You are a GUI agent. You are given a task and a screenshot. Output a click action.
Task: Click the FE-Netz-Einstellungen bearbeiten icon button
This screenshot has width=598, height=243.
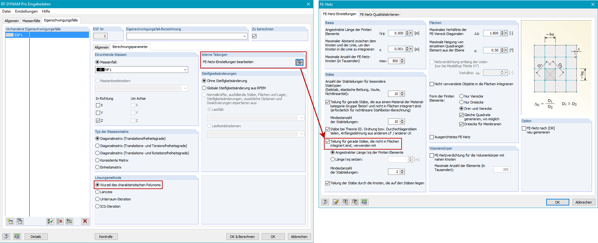point(299,62)
